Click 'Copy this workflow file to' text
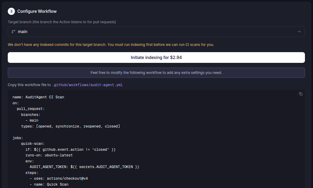This screenshot has width=313, height=188. tap(29, 85)
